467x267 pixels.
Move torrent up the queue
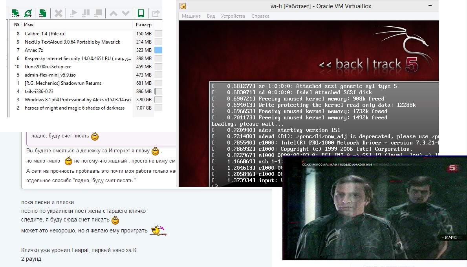coord(114,13)
